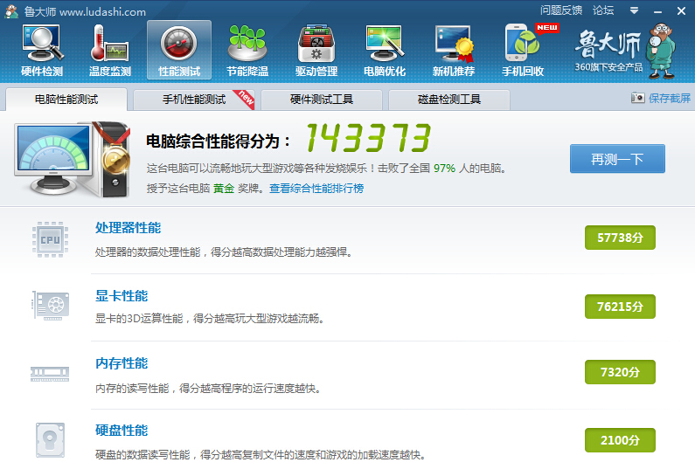Open 手机回收 phone recycling
695x476 pixels.
click(x=523, y=50)
